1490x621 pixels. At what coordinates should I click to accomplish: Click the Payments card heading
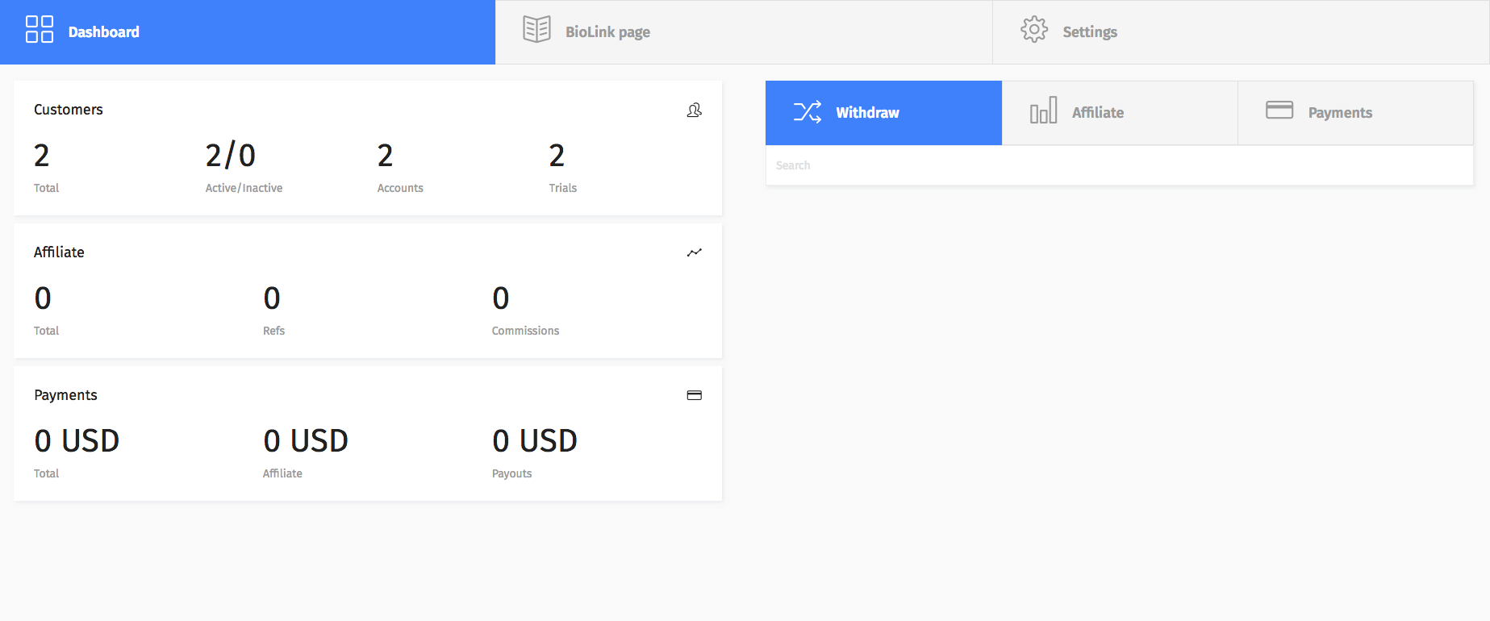65,395
